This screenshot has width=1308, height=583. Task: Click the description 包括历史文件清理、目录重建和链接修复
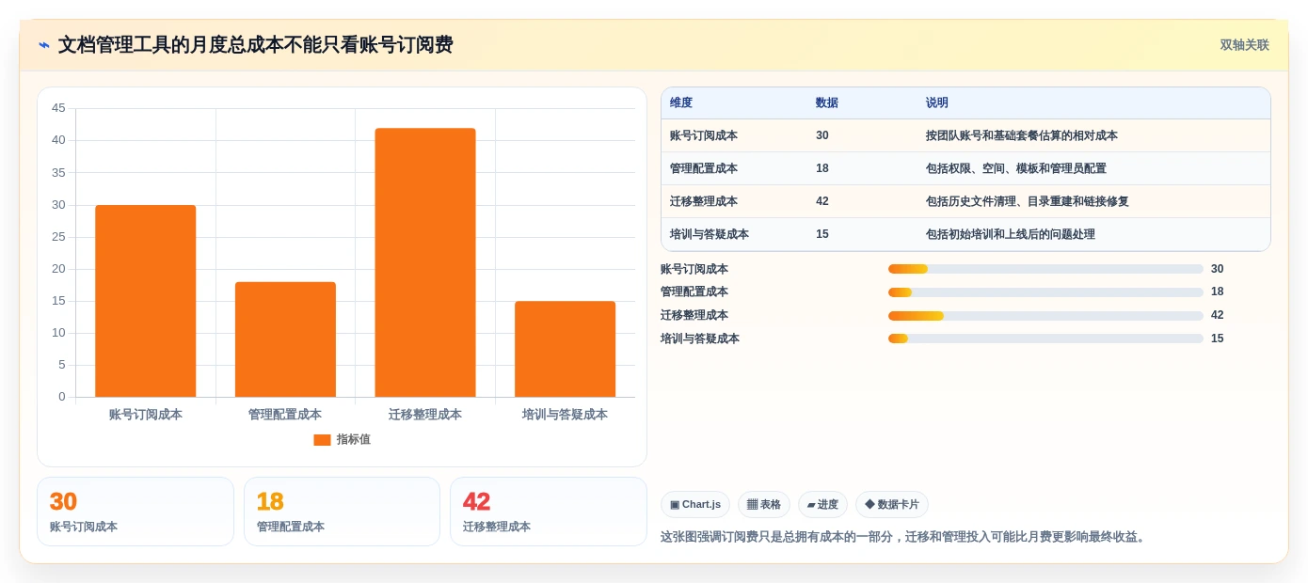click(1028, 202)
